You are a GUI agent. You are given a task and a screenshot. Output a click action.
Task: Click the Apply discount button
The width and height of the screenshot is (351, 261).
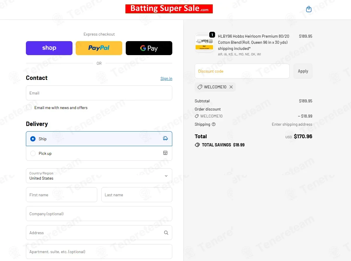303,71
